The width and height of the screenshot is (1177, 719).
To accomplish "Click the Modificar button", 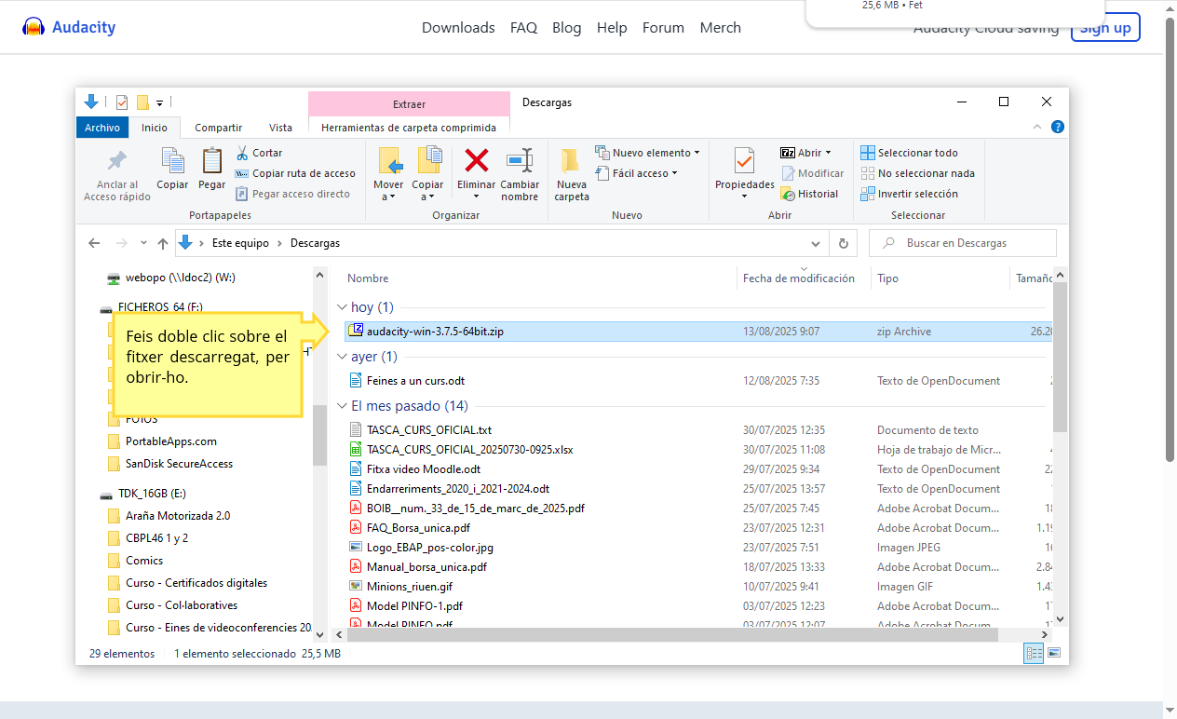I will (x=812, y=173).
